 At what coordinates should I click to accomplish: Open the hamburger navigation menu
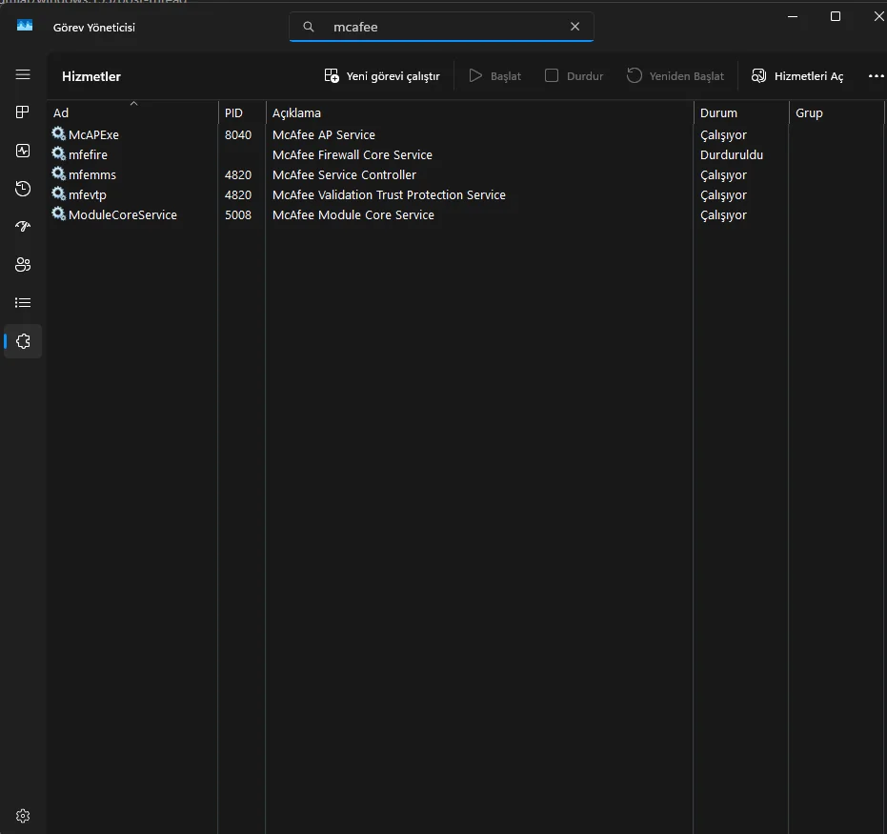[23, 74]
